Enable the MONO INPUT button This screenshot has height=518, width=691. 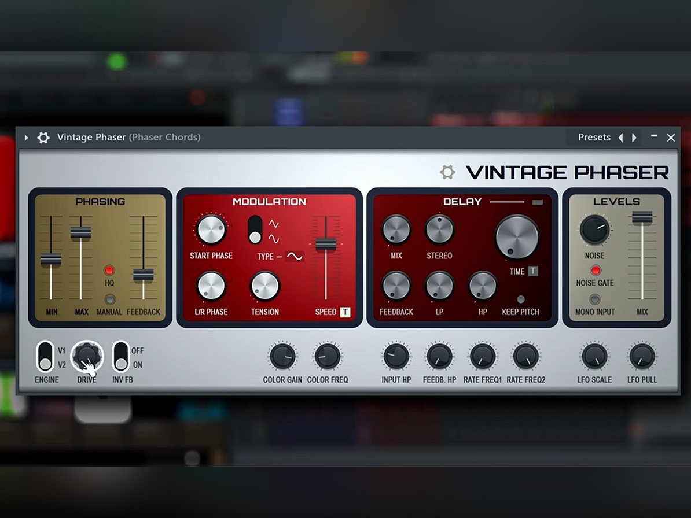595,299
